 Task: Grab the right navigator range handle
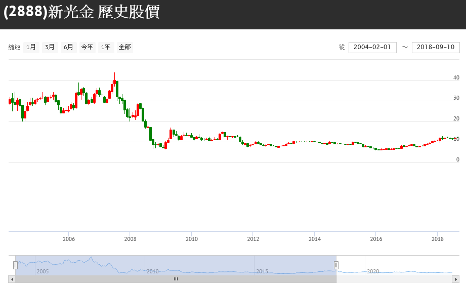click(336, 265)
